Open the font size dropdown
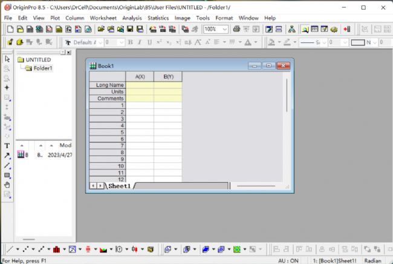393x264 pixels. 122,42
